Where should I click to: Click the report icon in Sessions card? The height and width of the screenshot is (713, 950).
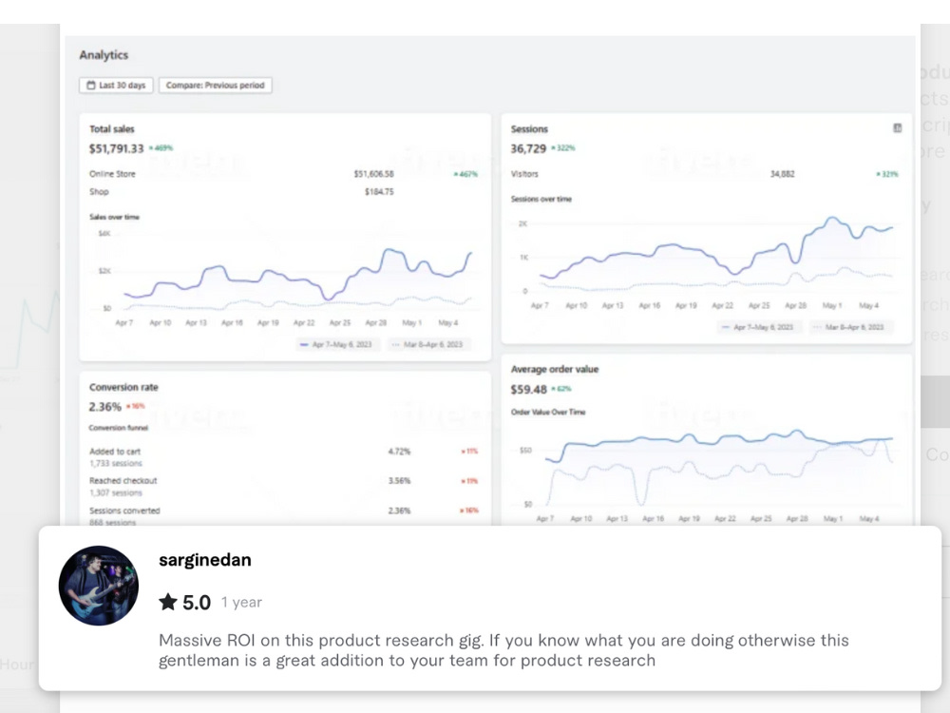click(898, 128)
